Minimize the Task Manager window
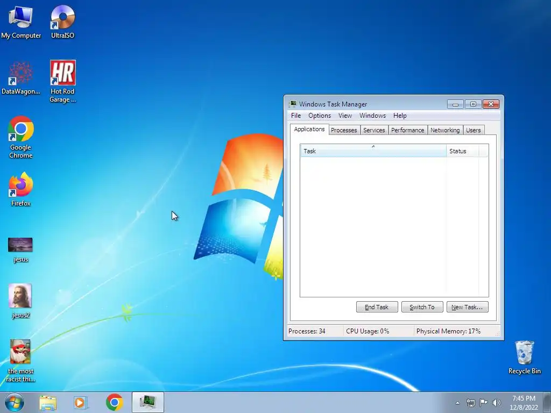The image size is (551, 413). (455, 104)
